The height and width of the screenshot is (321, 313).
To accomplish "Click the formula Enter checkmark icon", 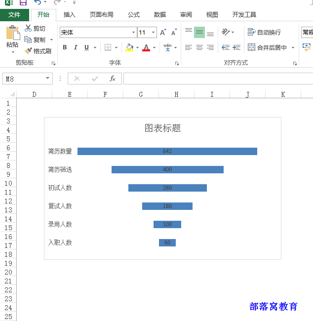I will 95,79.
